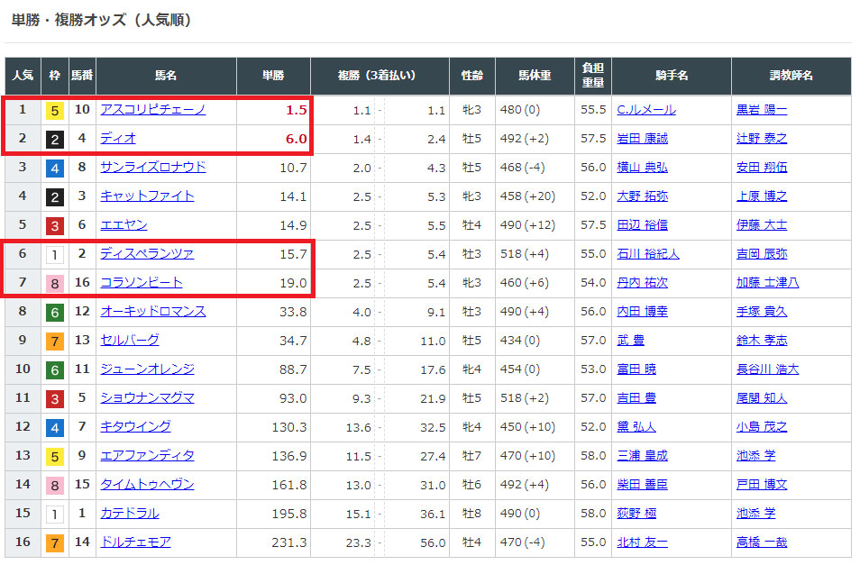
Task: Open jockey 武 豊 profile link
Action: pos(631,341)
